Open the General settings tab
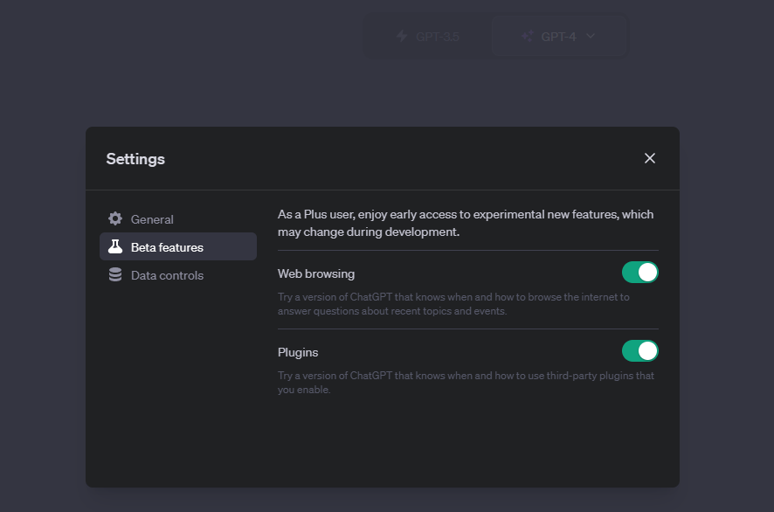Image resolution: width=774 pixels, height=512 pixels. tap(152, 219)
